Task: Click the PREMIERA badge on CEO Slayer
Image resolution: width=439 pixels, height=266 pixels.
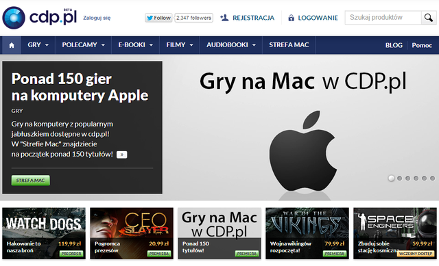Action: click(159, 254)
